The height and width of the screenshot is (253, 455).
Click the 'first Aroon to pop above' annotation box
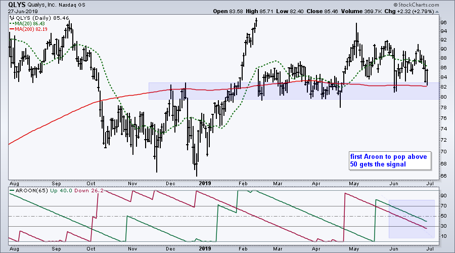390,160
